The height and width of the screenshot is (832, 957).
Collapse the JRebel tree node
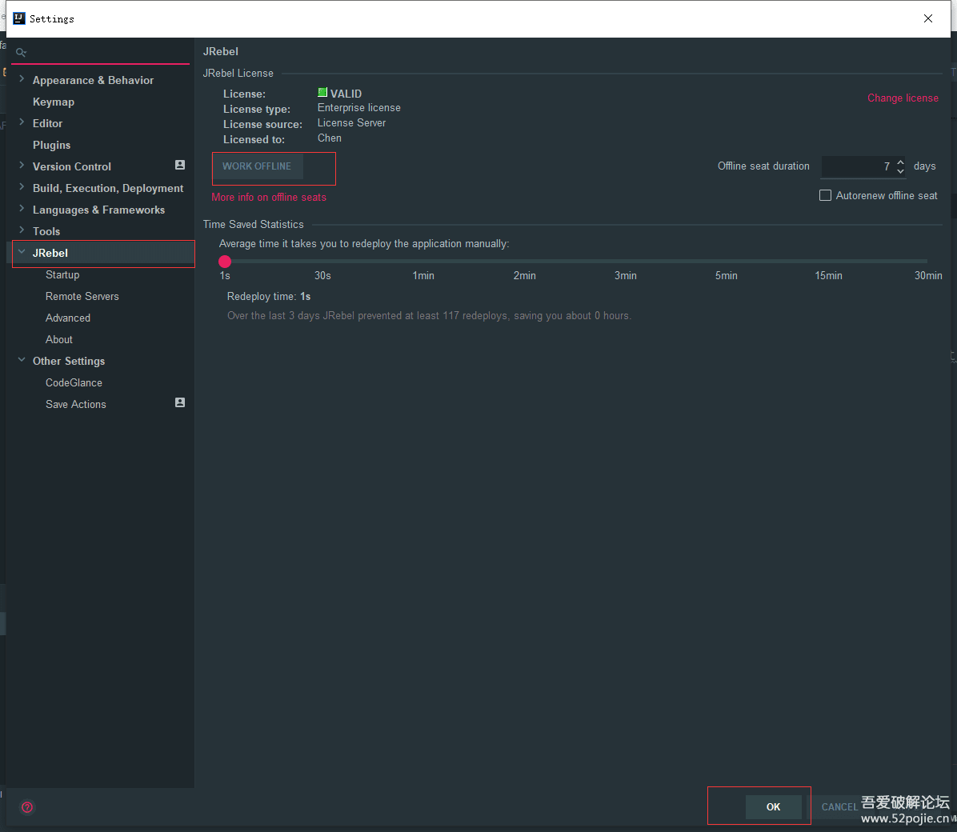point(22,251)
